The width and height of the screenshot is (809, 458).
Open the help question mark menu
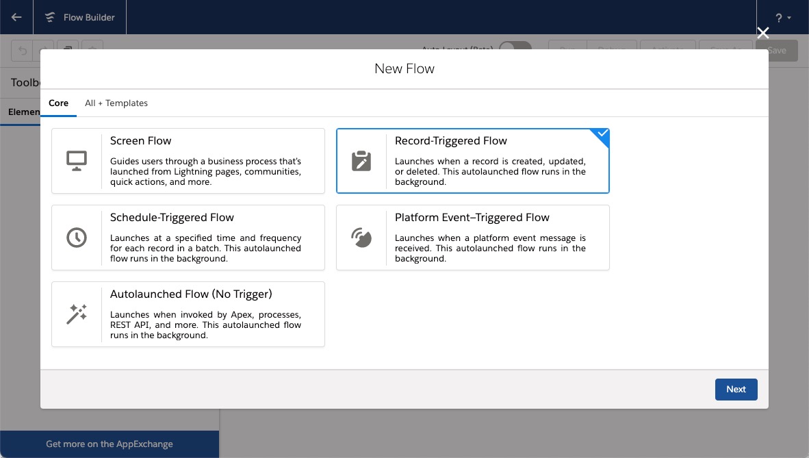(782, 18)
